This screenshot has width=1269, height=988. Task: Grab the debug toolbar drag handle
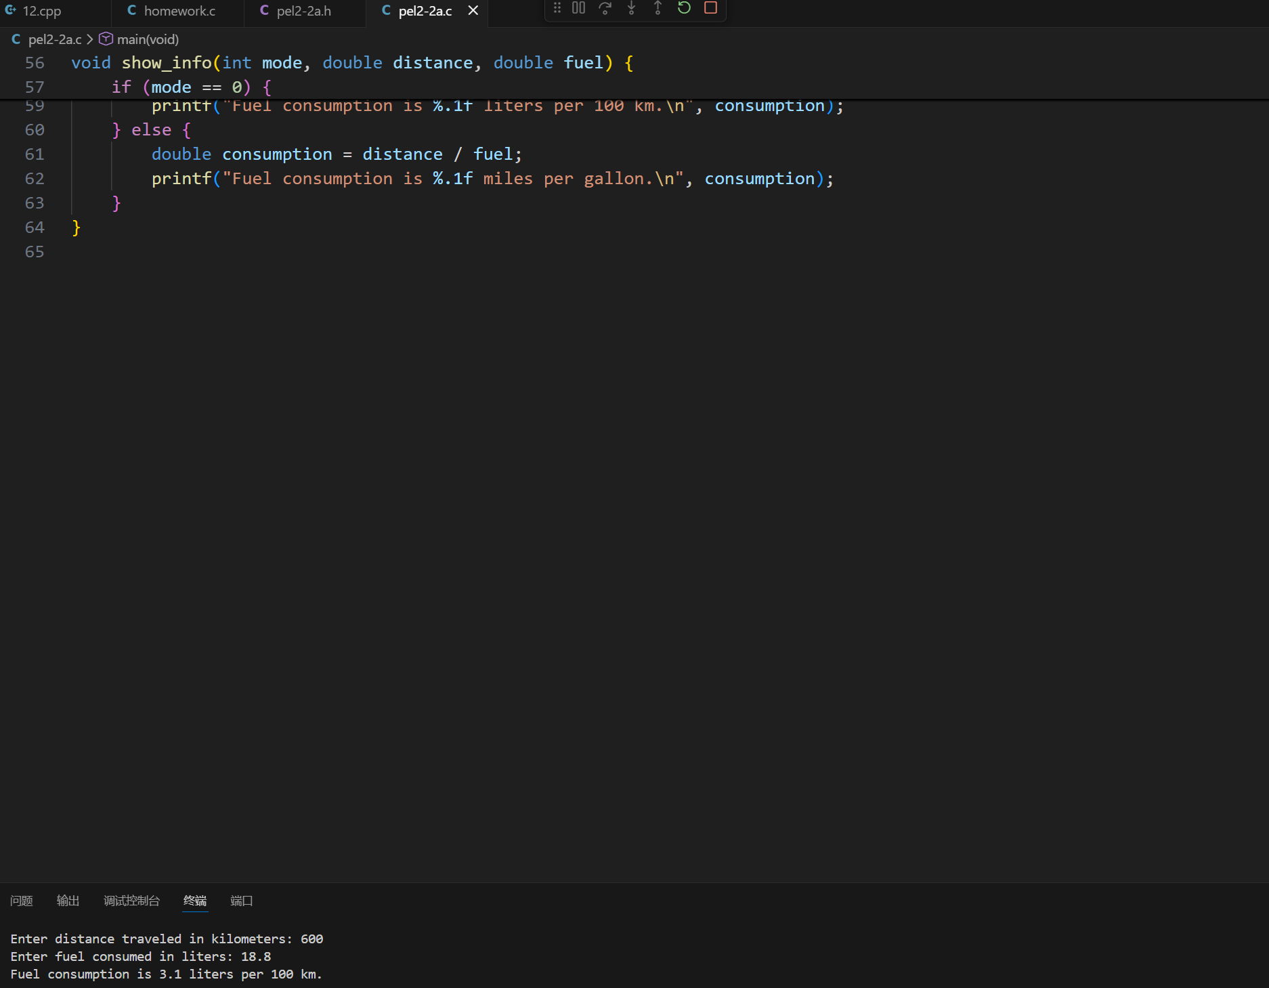pos(557,8)
